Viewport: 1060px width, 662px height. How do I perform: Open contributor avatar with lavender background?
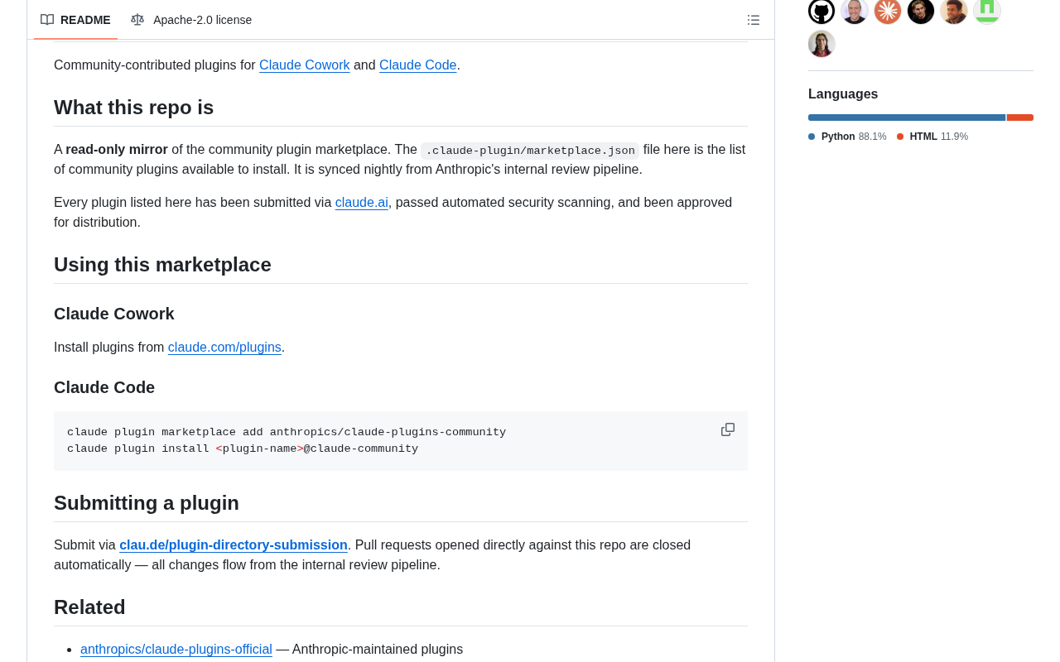pos(855,12)
